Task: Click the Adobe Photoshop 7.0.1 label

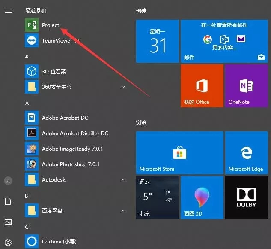Action: (71, 164)
